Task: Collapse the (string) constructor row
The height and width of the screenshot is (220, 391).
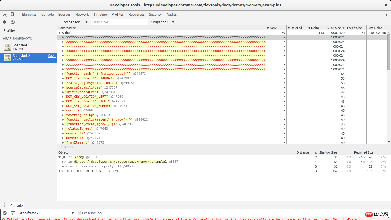Action: (x=60, y=33)
